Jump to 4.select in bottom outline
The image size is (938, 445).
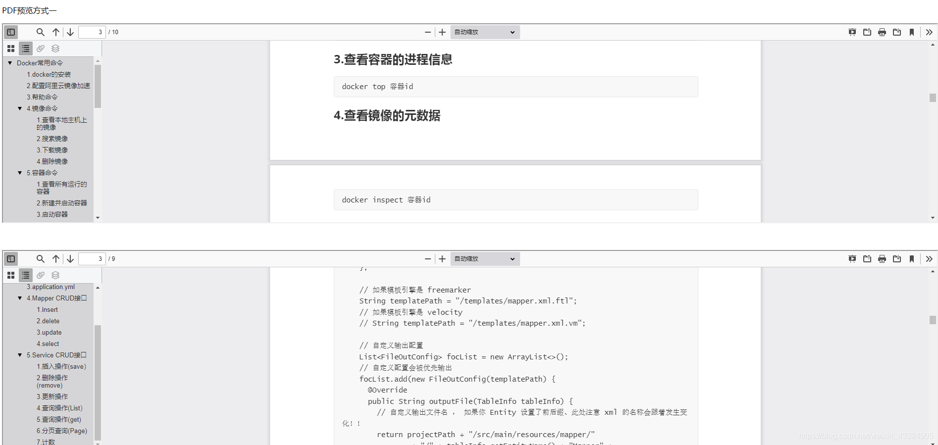coord(48,344)
